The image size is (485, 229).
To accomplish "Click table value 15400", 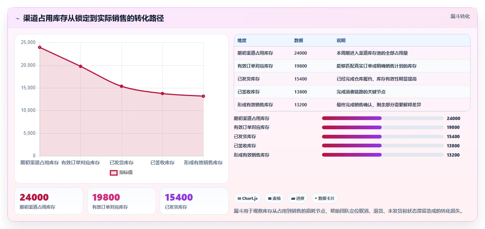I will coord(300,79).
